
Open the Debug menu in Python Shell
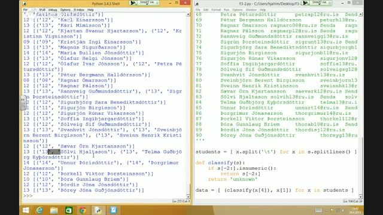click(x=53, y=10)
